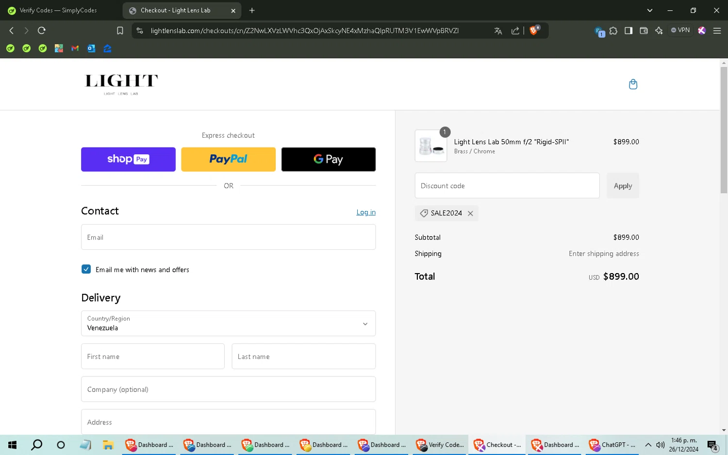The width and height of the screenshot is (728, 455).
Task: Close the Checkout - Light Lens Lab tab
Action: (233, 11)
